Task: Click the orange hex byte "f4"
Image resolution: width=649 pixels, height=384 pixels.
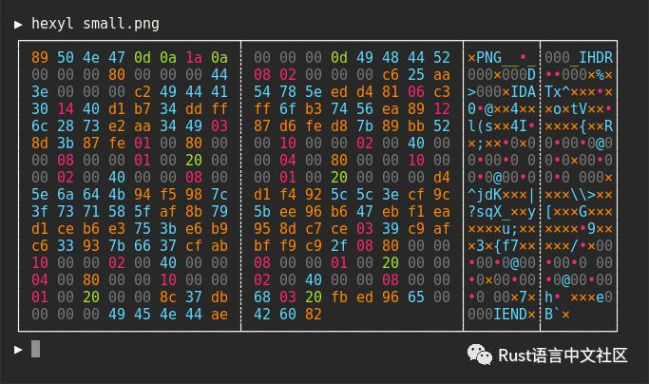Action: click(288, 194)
